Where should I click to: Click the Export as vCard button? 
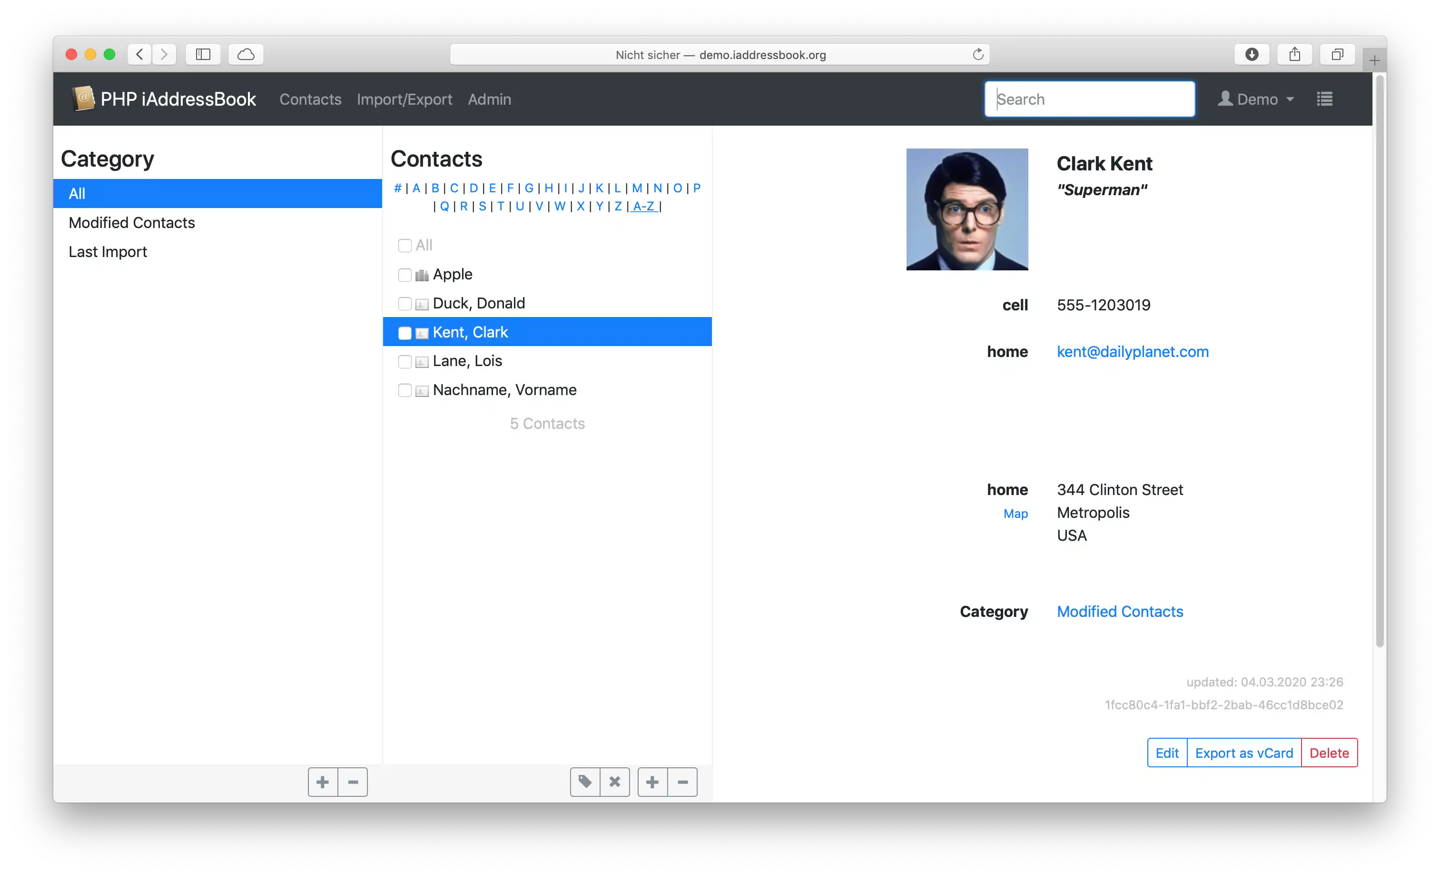(x=1243, y=753)
